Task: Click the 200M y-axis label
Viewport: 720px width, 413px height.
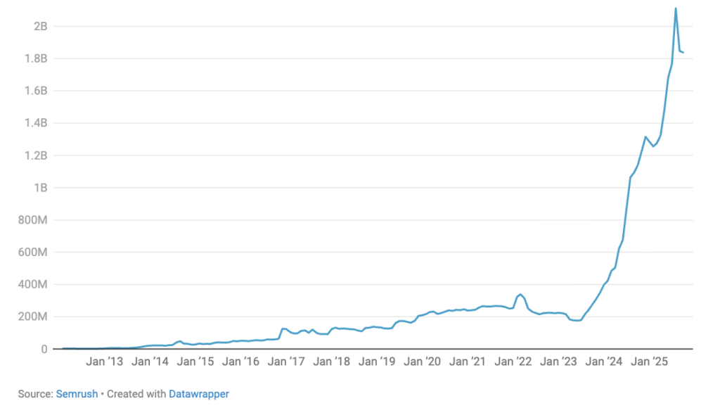Action: (32, 317)
